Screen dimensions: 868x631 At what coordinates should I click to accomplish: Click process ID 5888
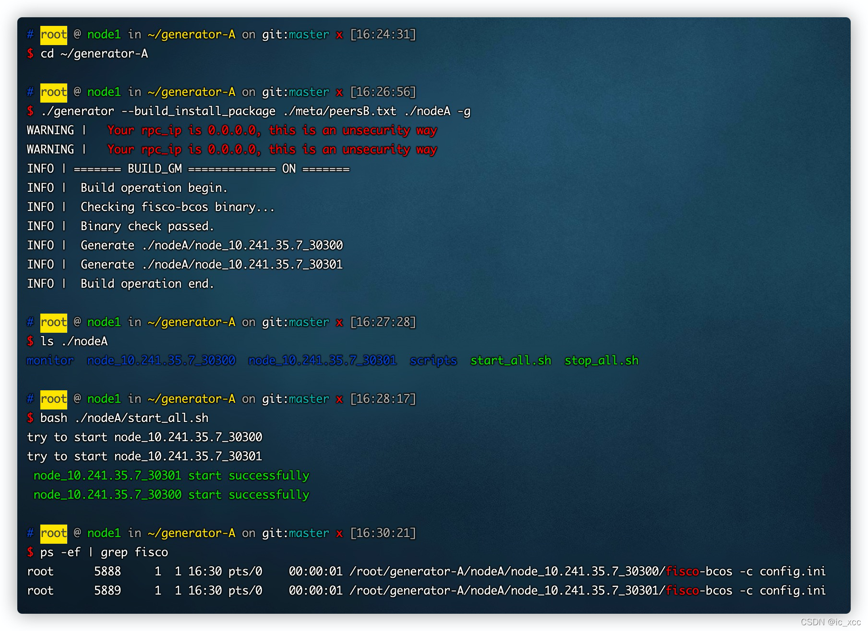pos(108,572)
